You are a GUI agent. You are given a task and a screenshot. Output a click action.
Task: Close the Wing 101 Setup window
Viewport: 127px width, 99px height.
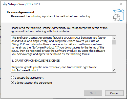(x=121, y=4)
